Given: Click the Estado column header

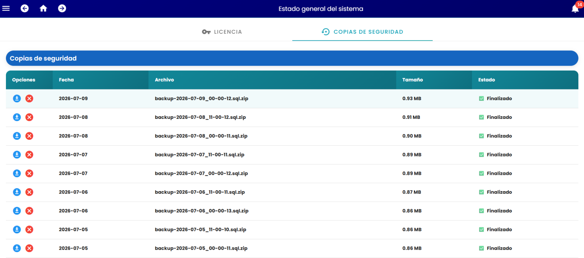Looking at the screenshot, I should 487,80.
